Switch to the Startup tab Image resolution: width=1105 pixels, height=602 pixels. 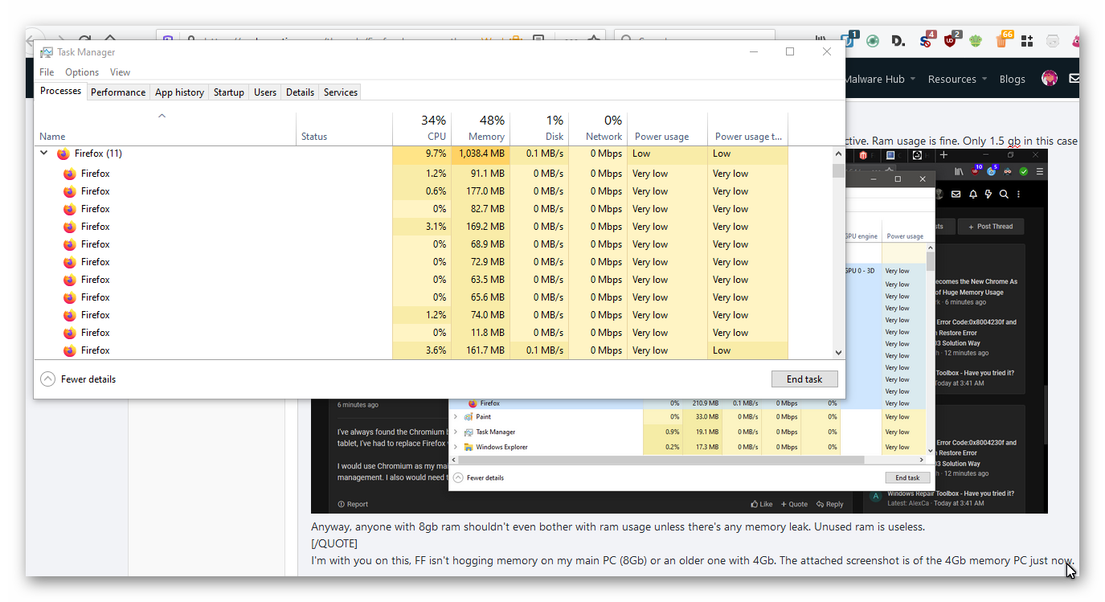tap(229, 92)
